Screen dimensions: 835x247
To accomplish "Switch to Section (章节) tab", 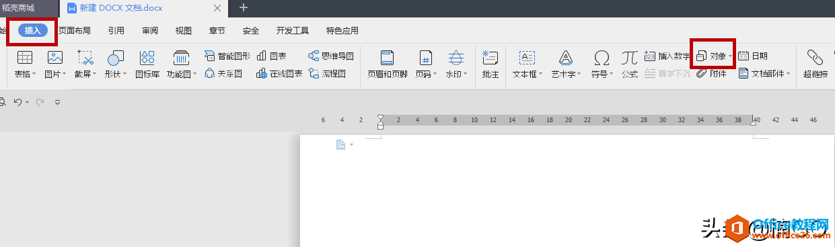I will (x=217, y=30).
